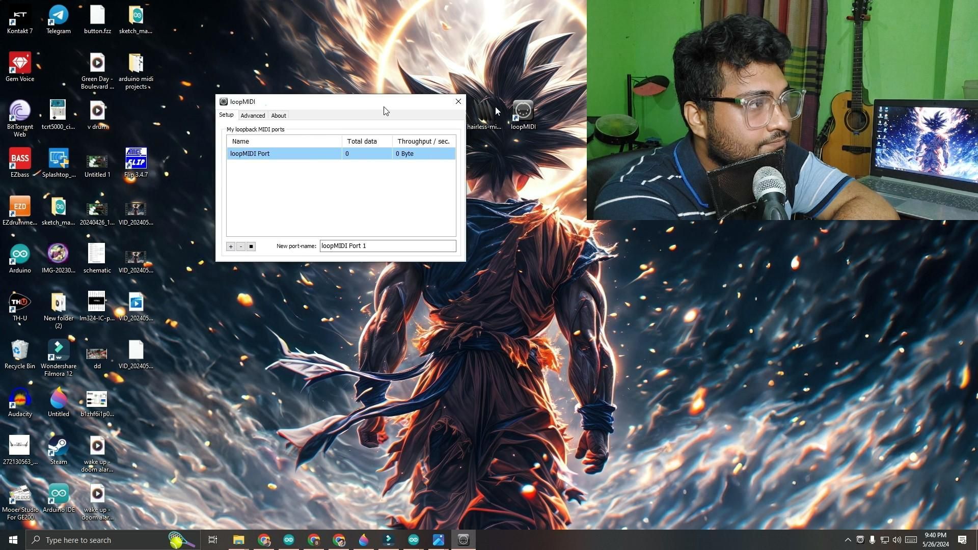Open File Explorer from the taskbar

(x=239, y=540)
